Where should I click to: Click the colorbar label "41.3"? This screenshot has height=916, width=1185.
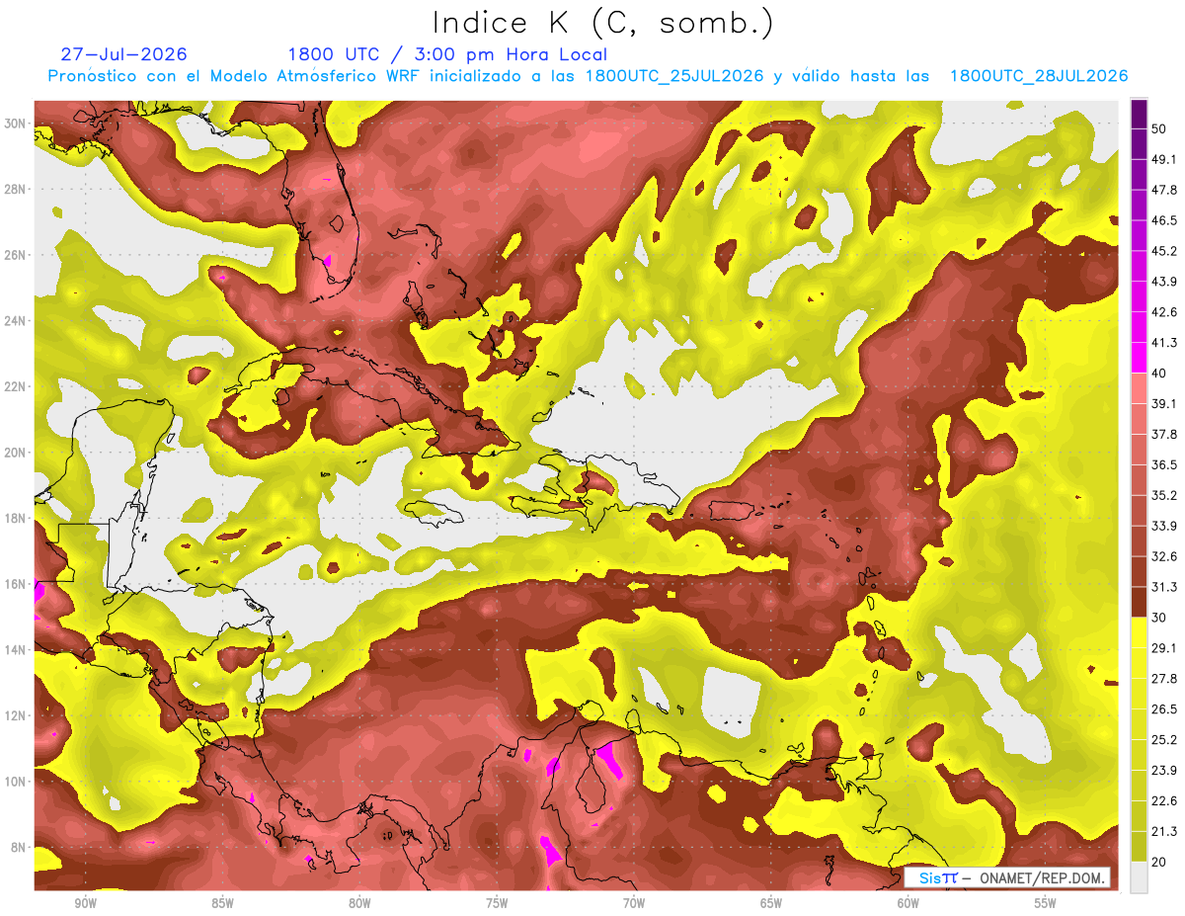tap(1164, 343)
